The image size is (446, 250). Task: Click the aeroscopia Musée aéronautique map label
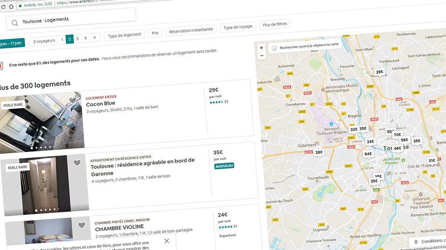coord(342,88)
